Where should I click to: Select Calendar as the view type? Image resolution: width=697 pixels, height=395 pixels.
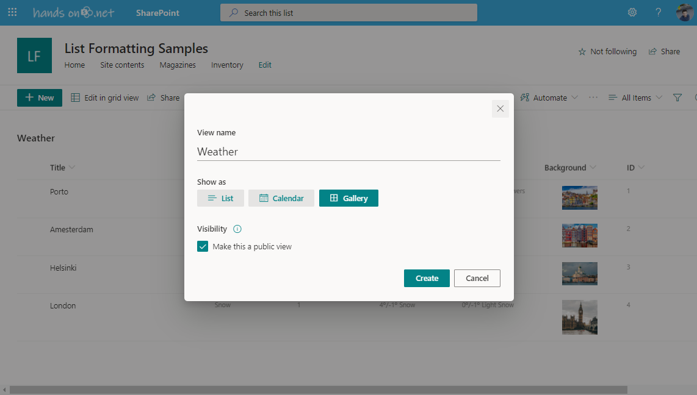[x=281, y=197]
